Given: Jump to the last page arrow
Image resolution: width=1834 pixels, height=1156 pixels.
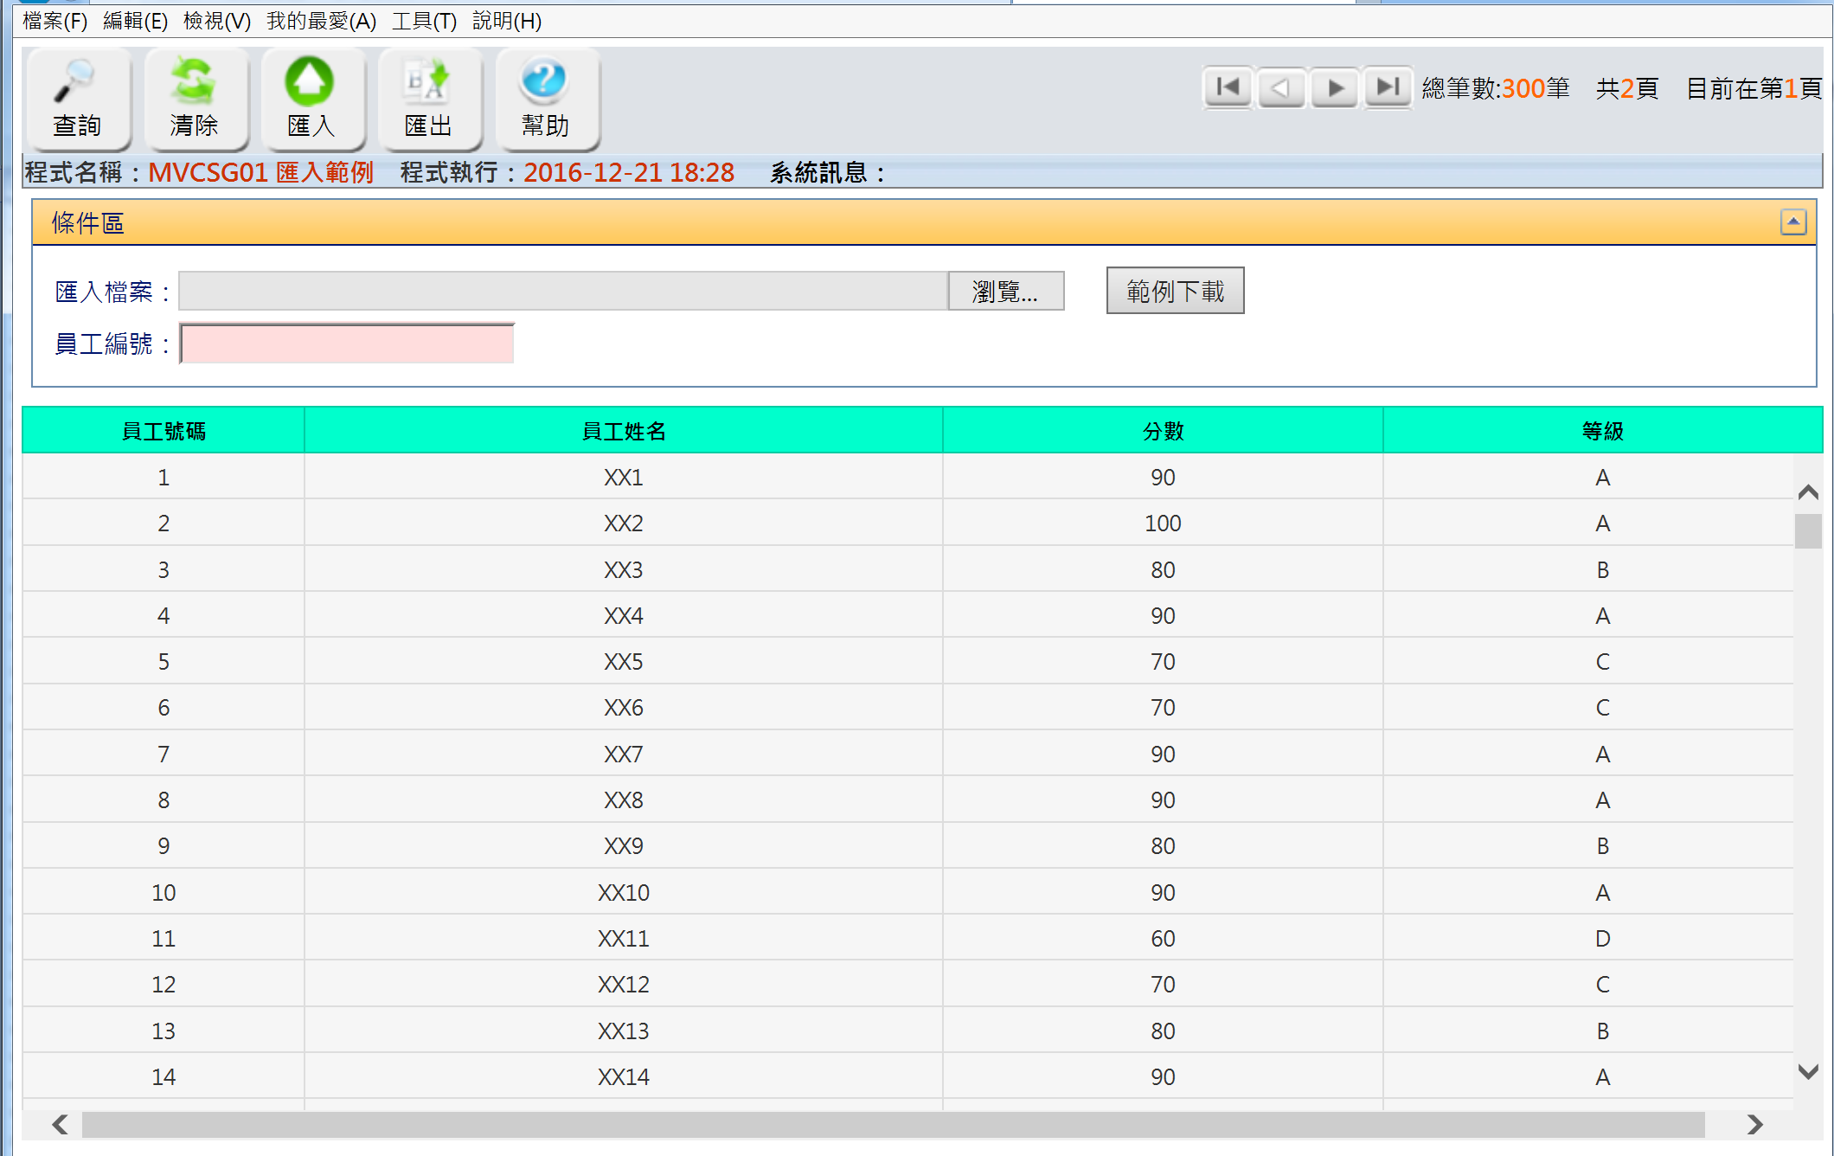Looking at the screenshot, I should coord(1388,87).
